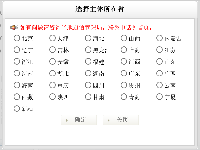Select the 内蒙古 radio option
200x150 pixels.
click(x=159, y=38)
